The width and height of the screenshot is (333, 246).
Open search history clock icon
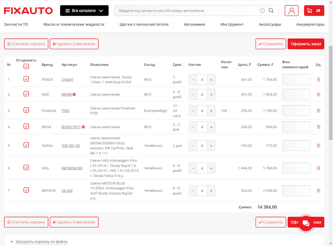pos(262,11)
